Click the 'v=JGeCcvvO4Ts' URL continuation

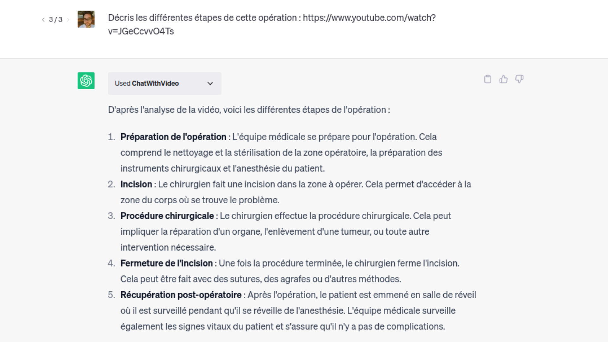[141, 31]
